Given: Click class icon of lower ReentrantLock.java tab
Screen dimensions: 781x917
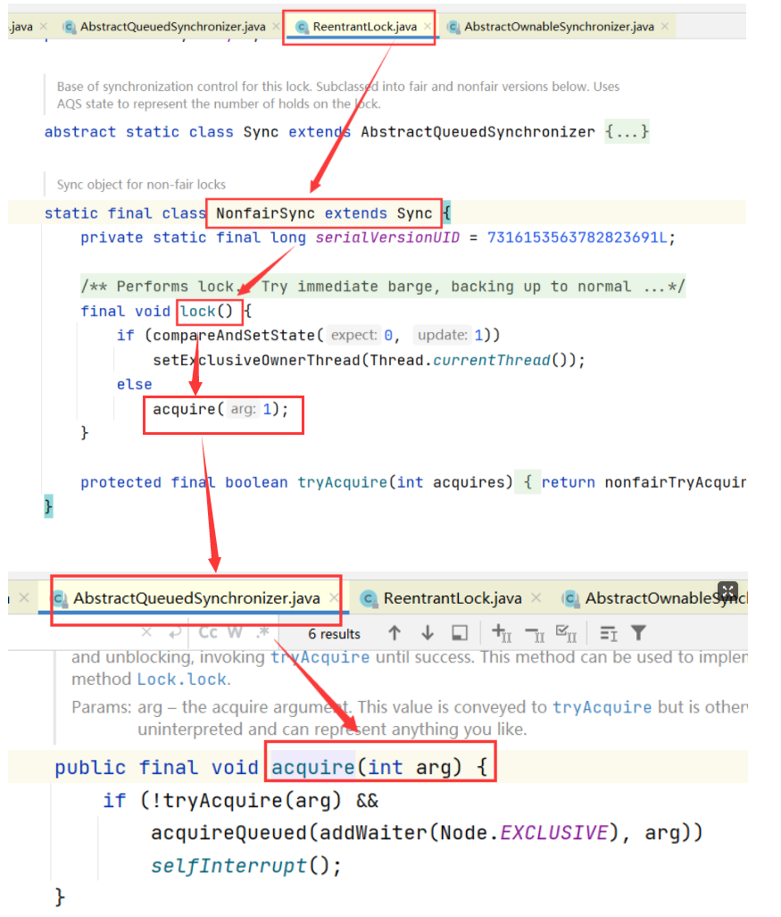Looking at the screenshot, I should coord(369,599).
